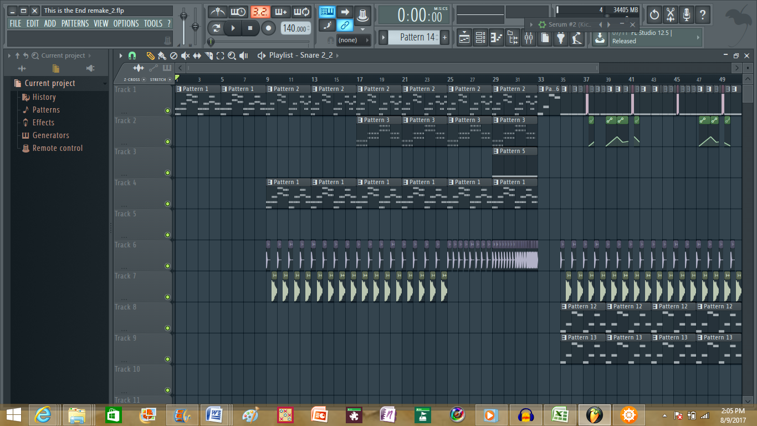The height and width of the screenshot is (426, 757).
Task: Open Remote control in browser tree
Action: pyautogui.click(x=57, y=148)
